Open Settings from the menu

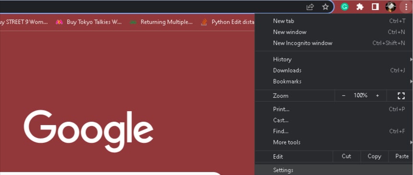click(334, 170)
